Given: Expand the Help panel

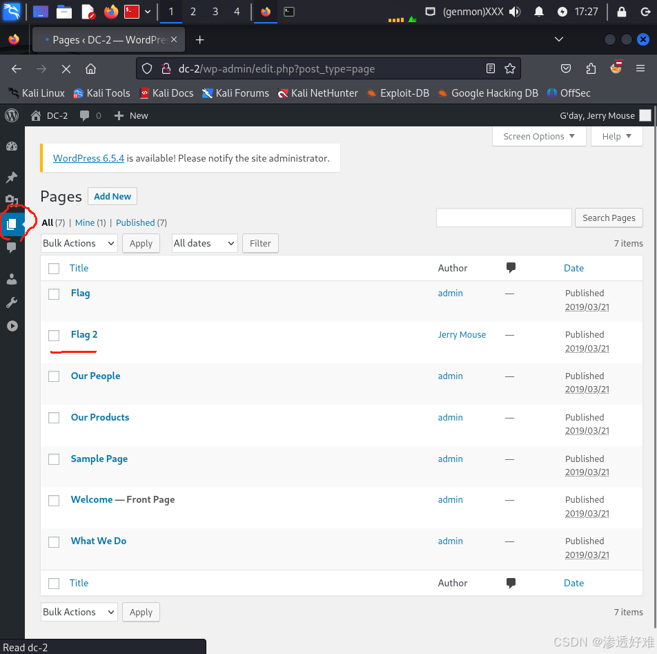Looking at the screenshot, I should pyautogui.click(x=616, y=136).
